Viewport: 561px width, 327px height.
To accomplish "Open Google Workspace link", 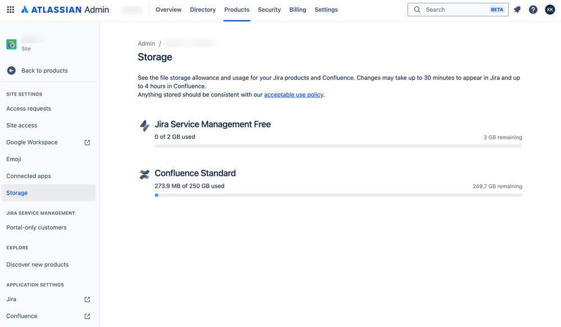I will (x=48, y=142).
